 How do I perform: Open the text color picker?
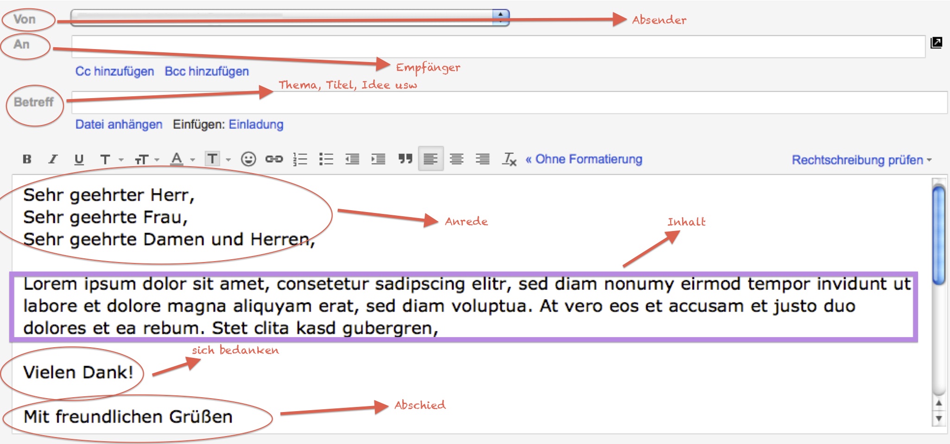pyautogui.click(x=182, y=160)
